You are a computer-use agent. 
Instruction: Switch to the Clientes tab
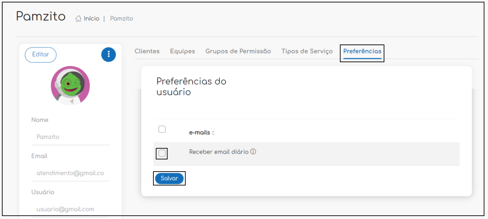(147, 51)
